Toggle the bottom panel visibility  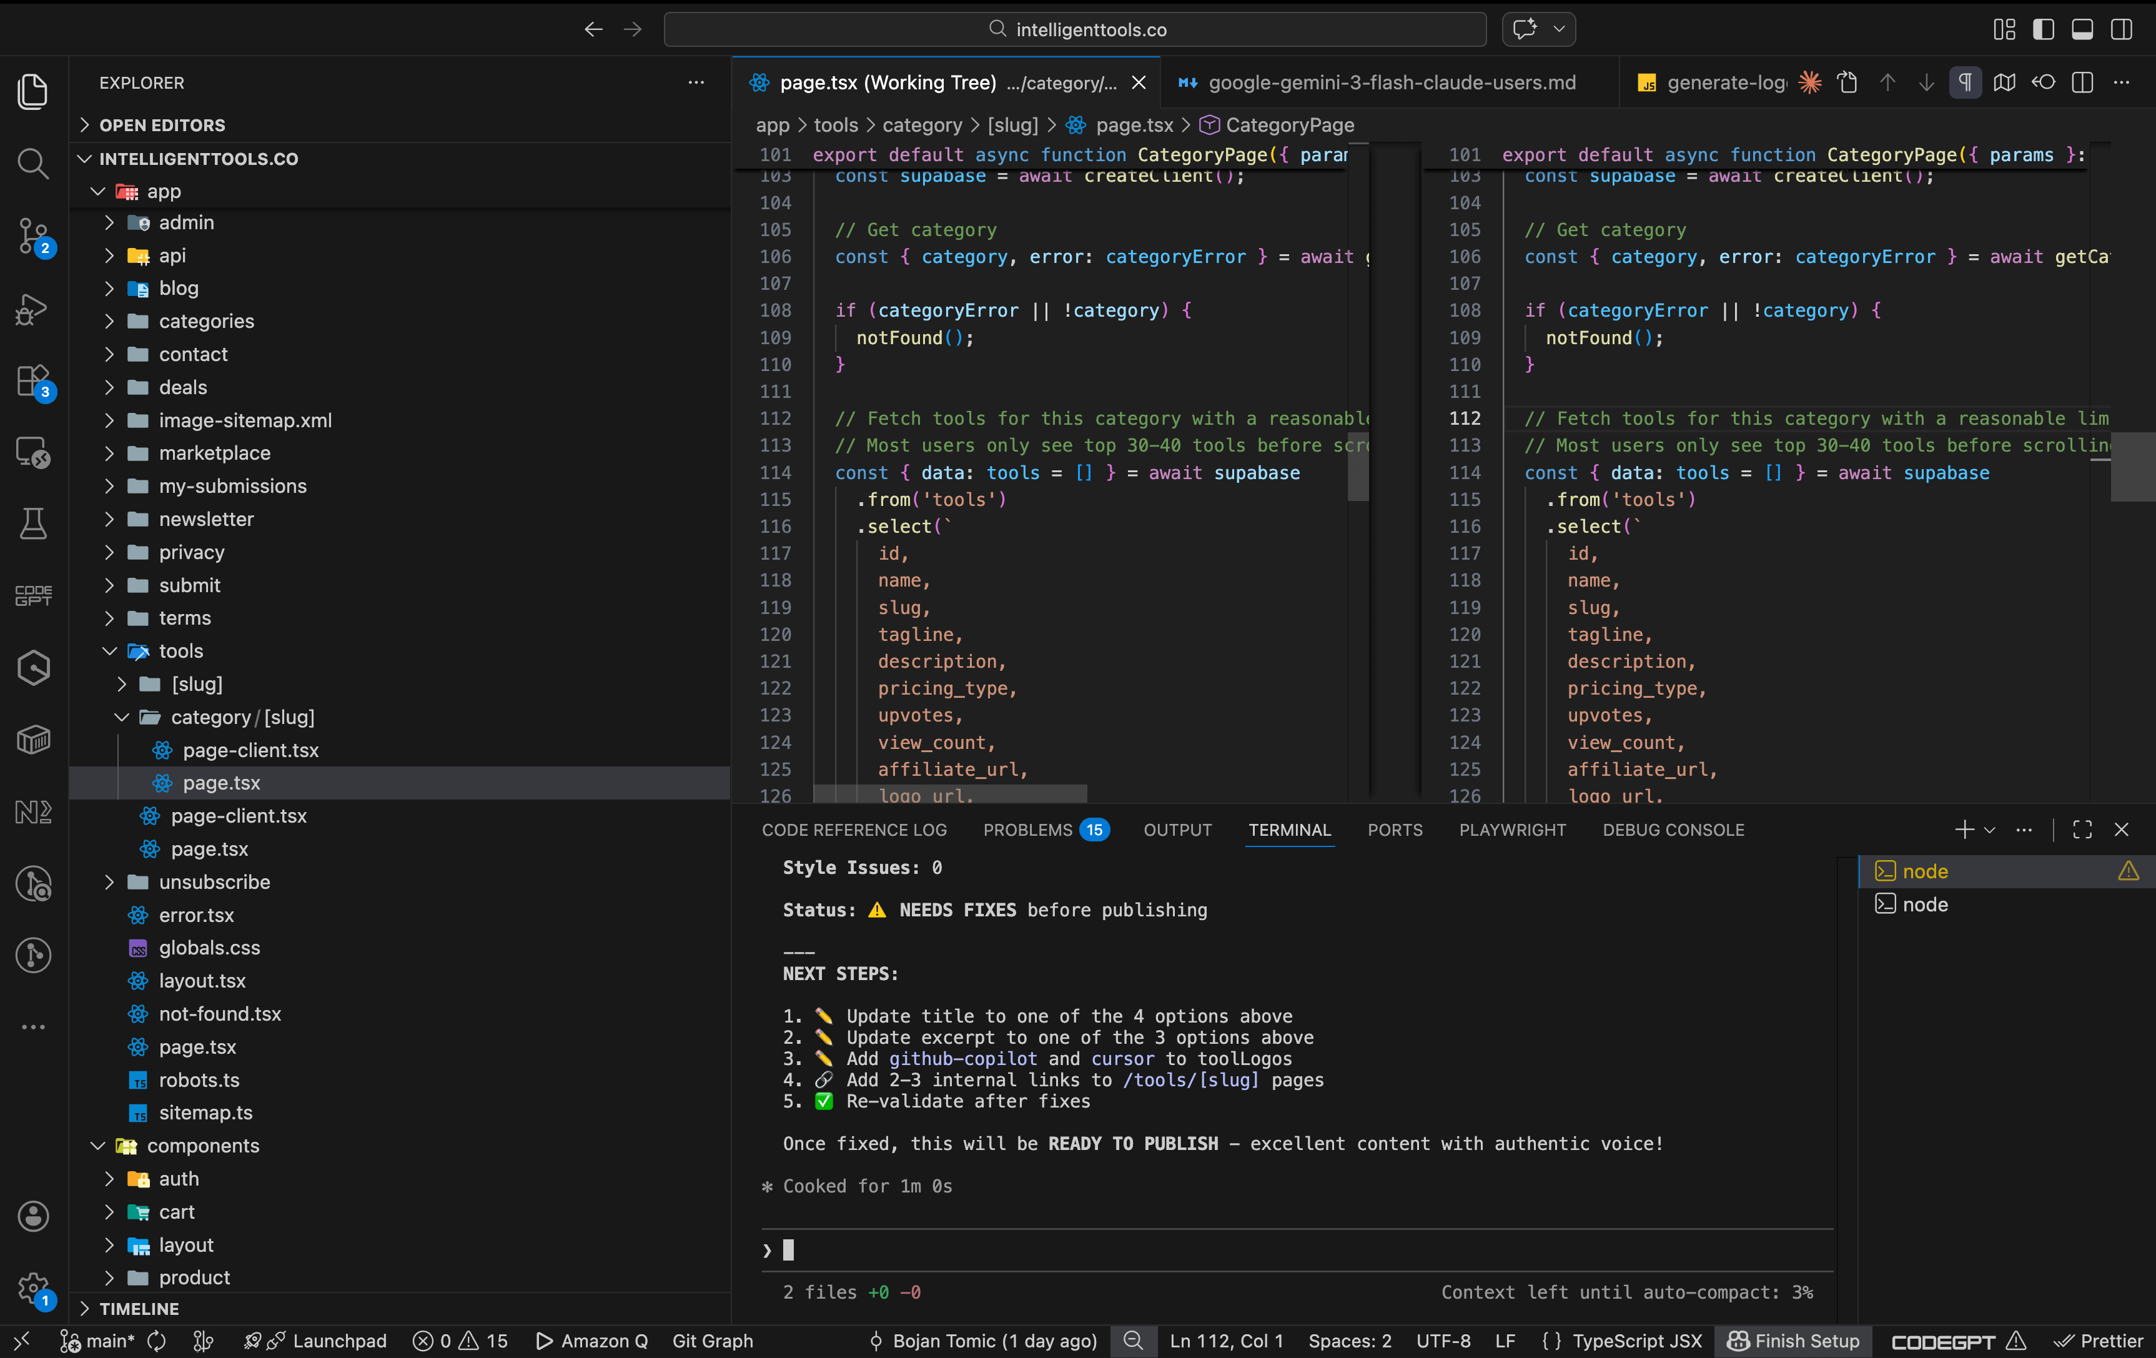click(x=2082, y=29)
